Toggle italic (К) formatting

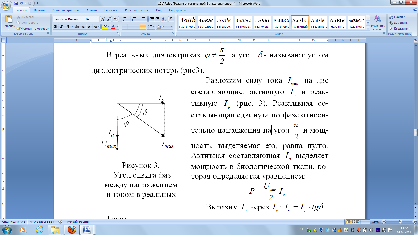[x=61, y=27]
